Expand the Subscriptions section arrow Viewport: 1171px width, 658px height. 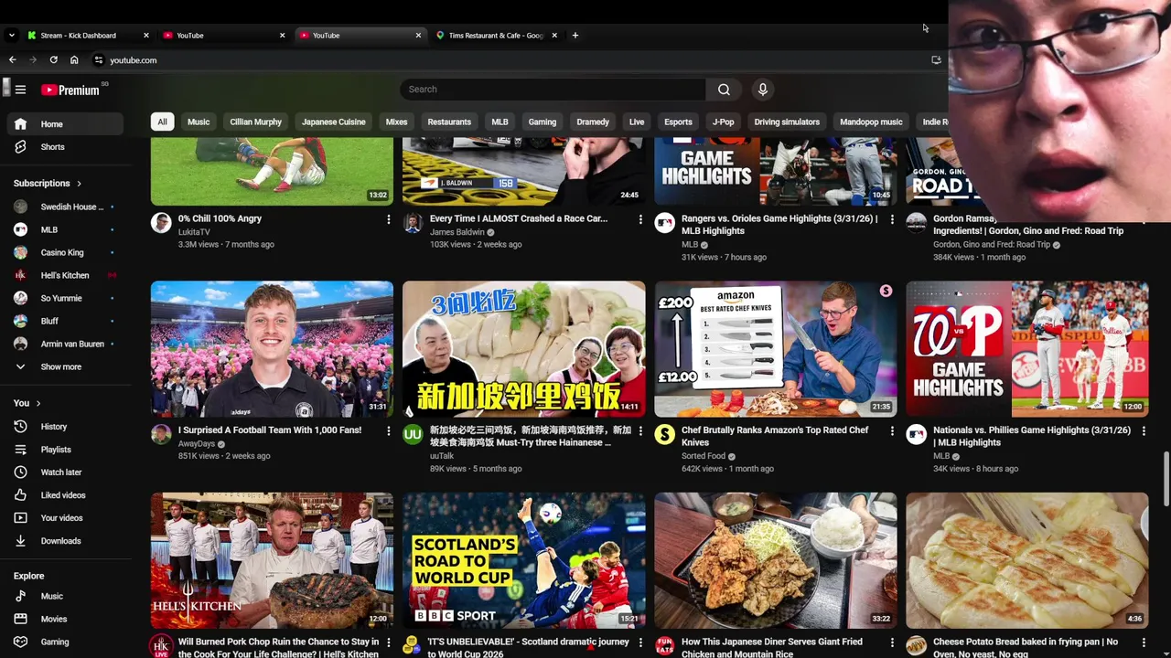point(79,184)
